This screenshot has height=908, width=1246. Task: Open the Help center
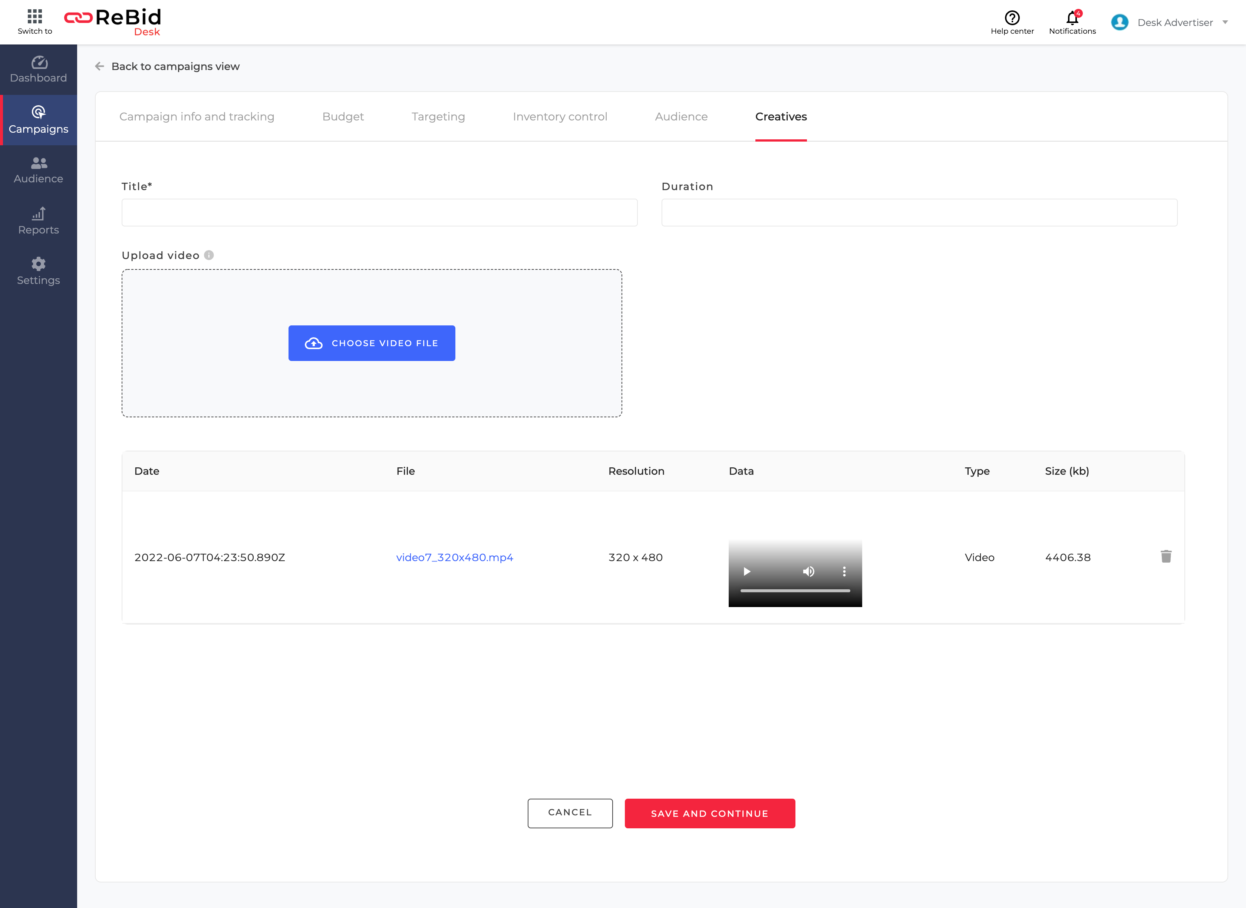point(1012,23)
